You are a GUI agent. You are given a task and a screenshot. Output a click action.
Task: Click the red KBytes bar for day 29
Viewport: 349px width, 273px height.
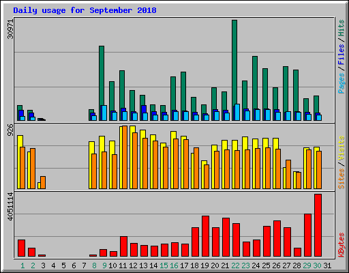coord(307,235)
